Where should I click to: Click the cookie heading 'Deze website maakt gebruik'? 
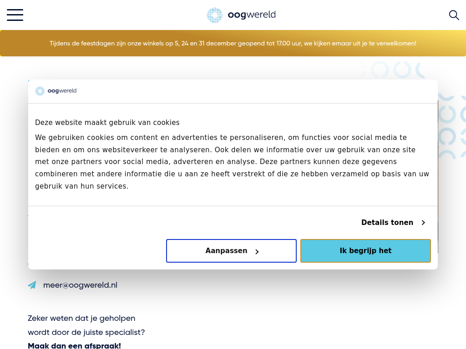(107, 123)
